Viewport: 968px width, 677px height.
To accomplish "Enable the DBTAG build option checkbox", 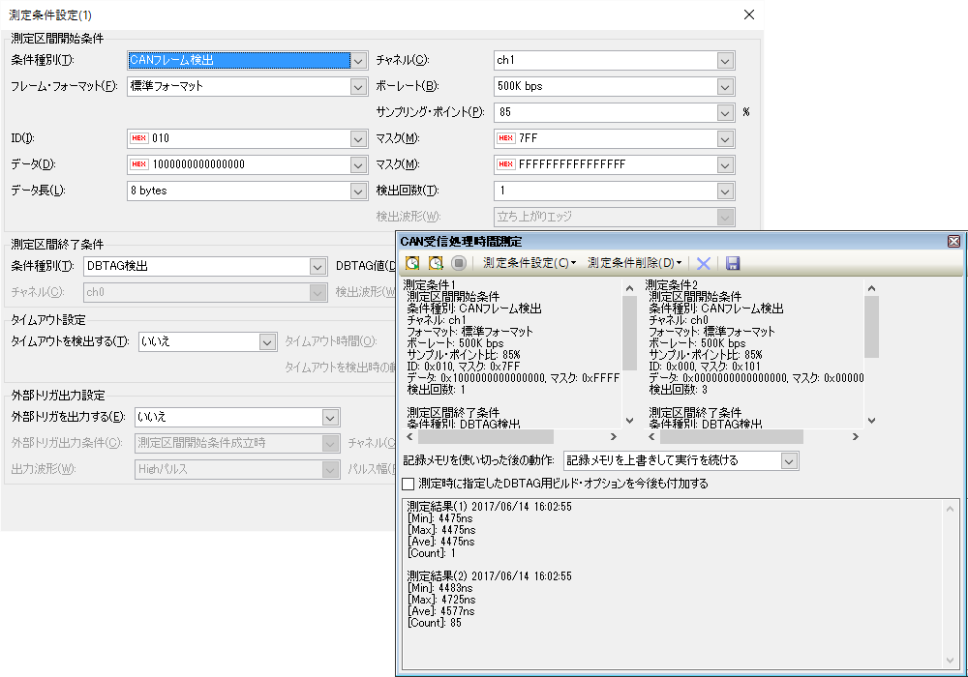I will (x=408, y=484).
